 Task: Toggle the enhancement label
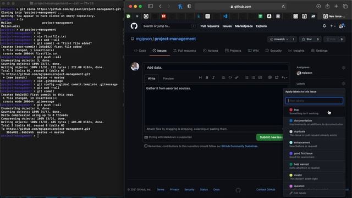click(x=314, y=144)
